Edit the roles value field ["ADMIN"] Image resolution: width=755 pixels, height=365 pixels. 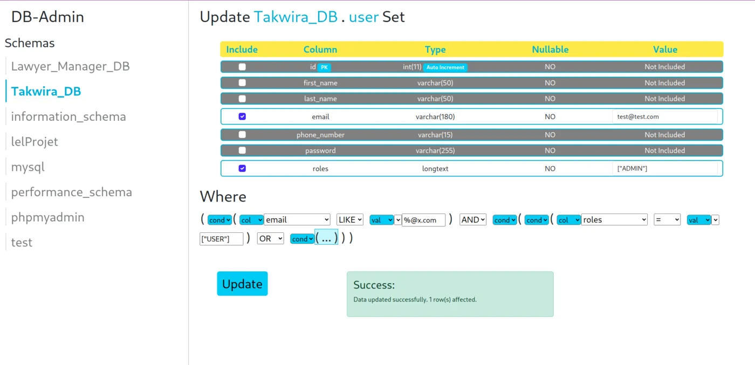tap(665, 168)
